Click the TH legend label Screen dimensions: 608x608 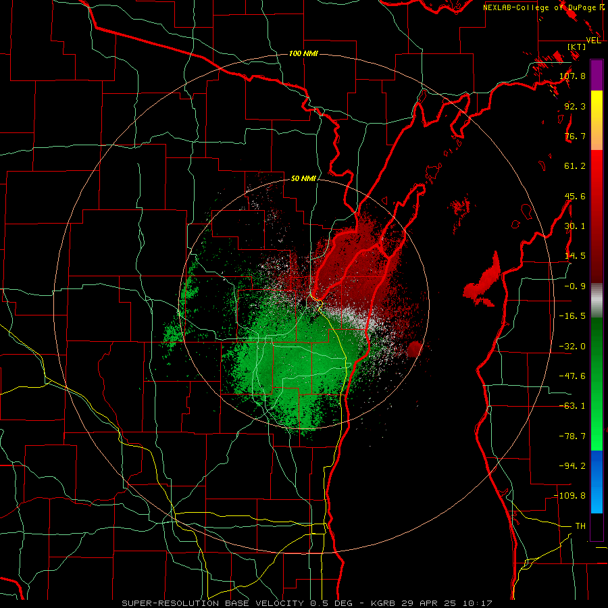point(580,526)
